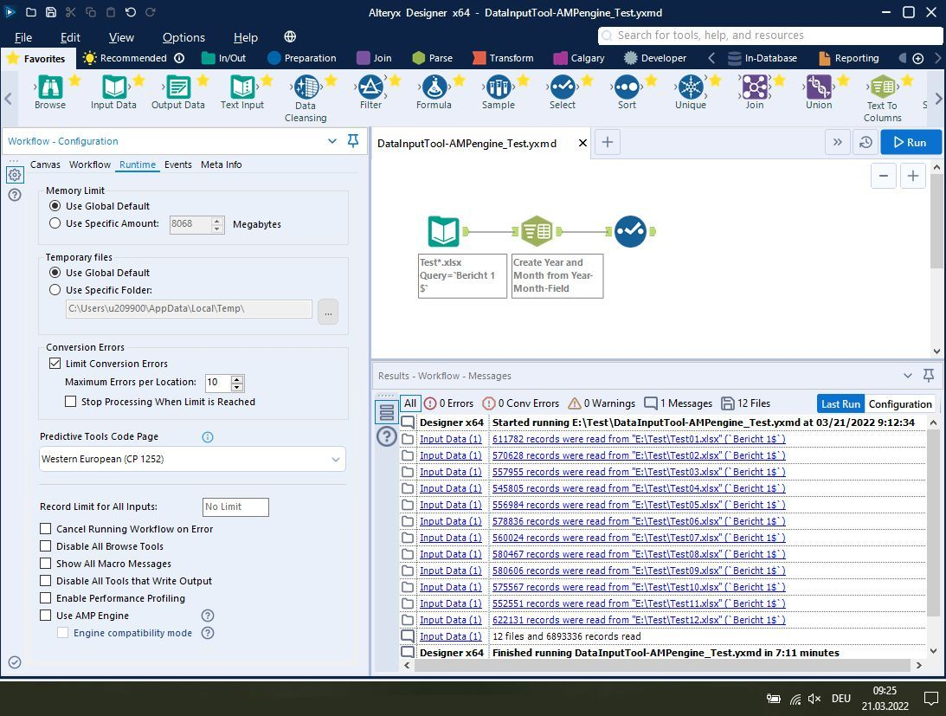Open the Options menu
946x716 pixels.
pyautogui.click(x=183, y=37)
